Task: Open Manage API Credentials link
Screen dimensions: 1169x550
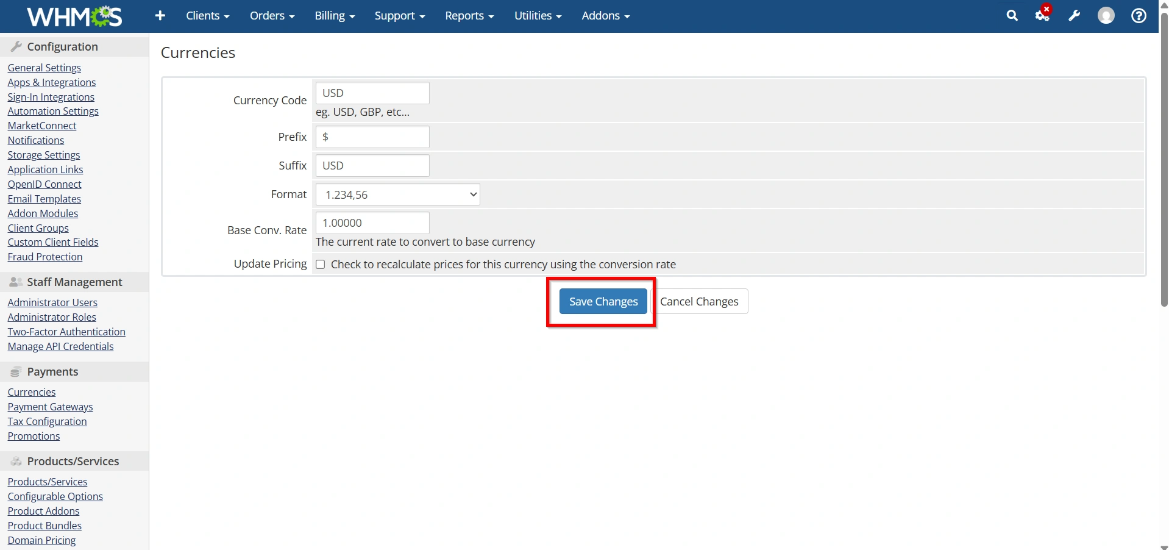Action: click(60, 346)
